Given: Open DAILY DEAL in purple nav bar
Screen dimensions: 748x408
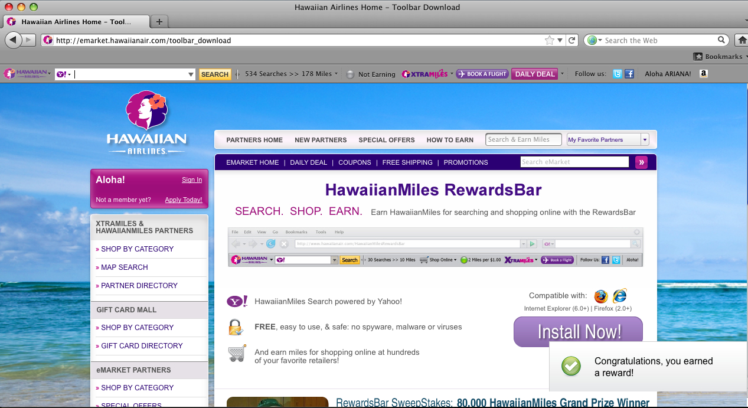Looking at the screenshot, I should click(308, 162).
